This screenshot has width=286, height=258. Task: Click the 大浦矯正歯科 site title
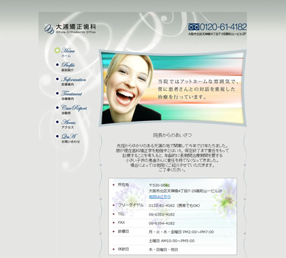click(x=76, y=27)
